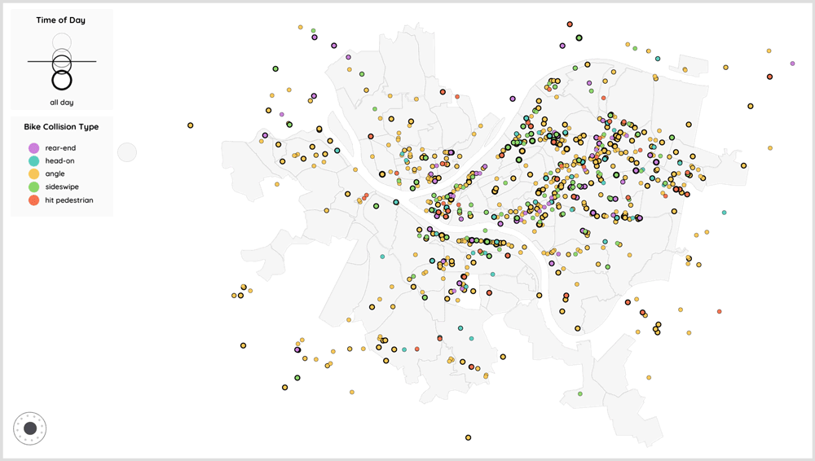The height and width of the screenshot is (461, 815).
Task: Click the head-on teal legend swatch
Action: point(33,161)
